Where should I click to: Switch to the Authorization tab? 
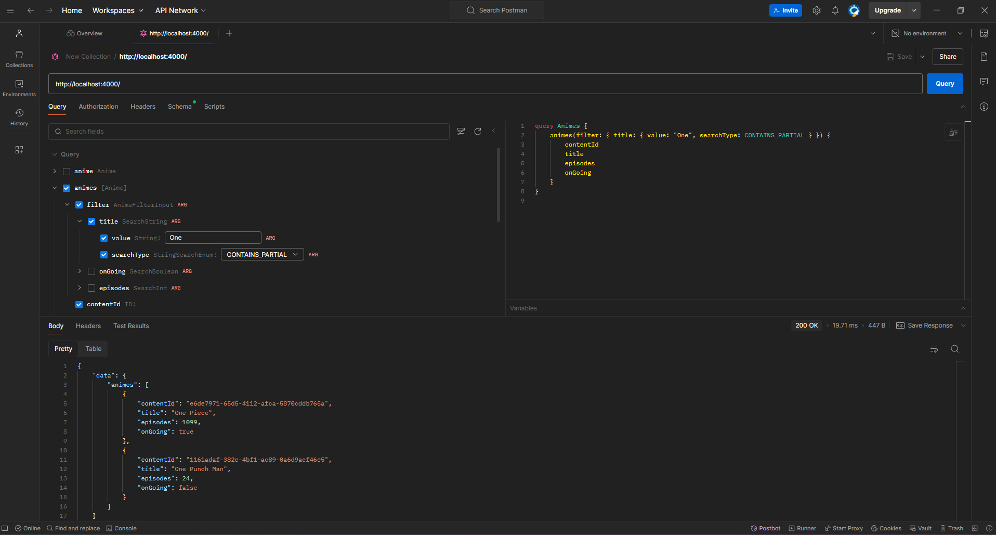coord(98,107)
